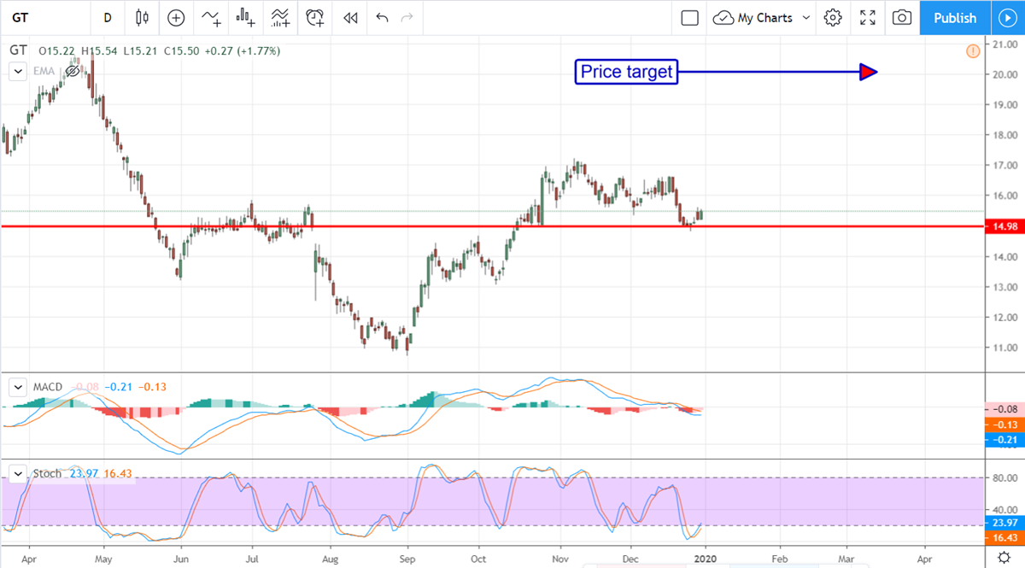Viewport: 1025px width, 568px height.
Task: Start bar replay with the rewind icon
Action: pos(349,17)
